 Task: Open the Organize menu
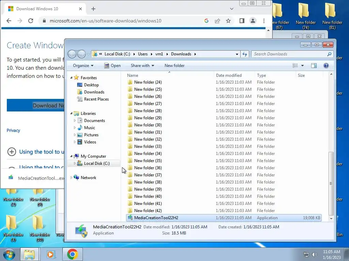(83, 66)
